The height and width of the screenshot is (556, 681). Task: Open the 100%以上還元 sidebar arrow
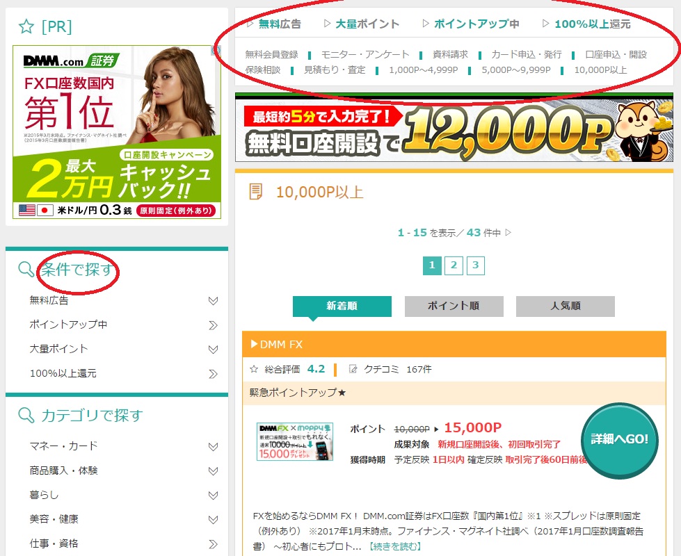214,374
